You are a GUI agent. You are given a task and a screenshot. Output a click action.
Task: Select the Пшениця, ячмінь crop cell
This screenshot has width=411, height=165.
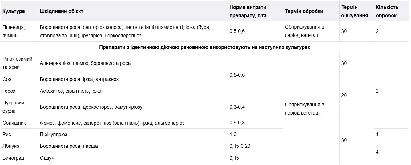(x=14, y=31)
